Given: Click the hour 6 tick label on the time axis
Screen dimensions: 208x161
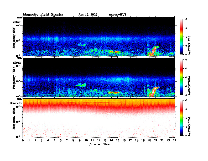Looking at the screenshot, I should pyautogui.click(x=61, y=140).
